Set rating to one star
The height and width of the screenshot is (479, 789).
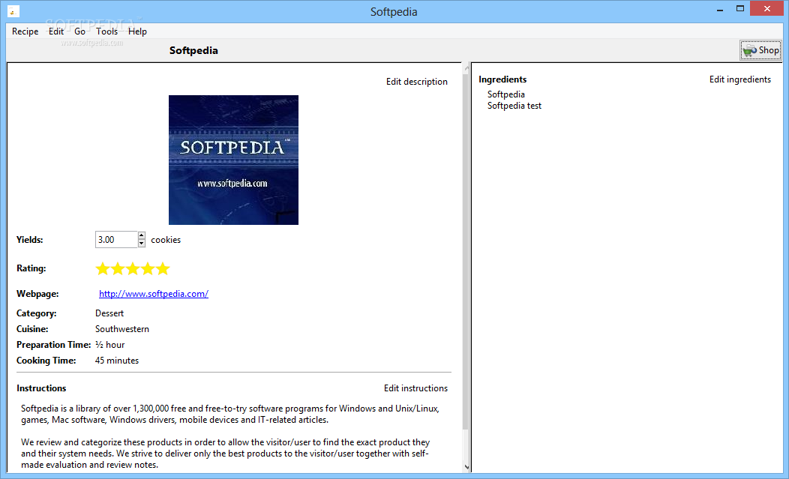pyautogui.click(x=103, y=268)
